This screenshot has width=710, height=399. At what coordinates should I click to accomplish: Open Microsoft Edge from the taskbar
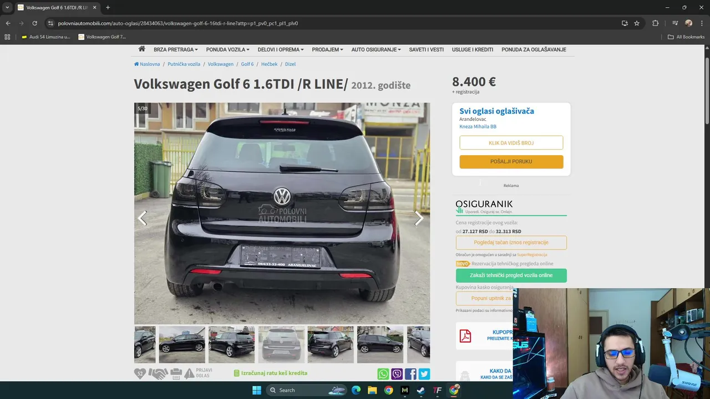pyautogui.click(x=356, y=390)
